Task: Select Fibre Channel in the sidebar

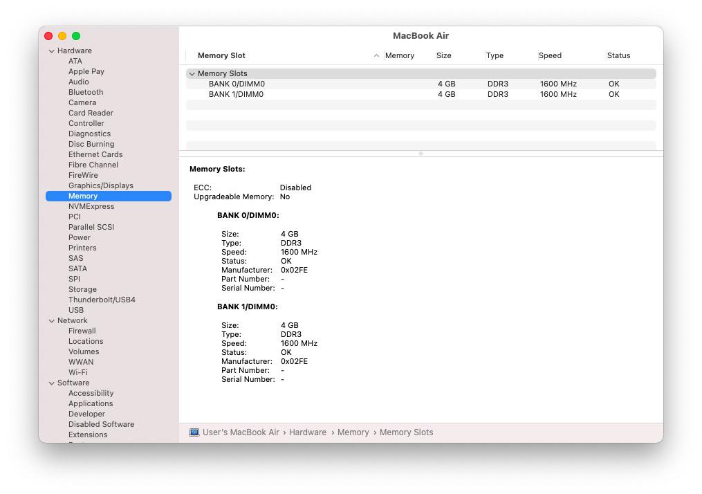Action: point(93,165)
